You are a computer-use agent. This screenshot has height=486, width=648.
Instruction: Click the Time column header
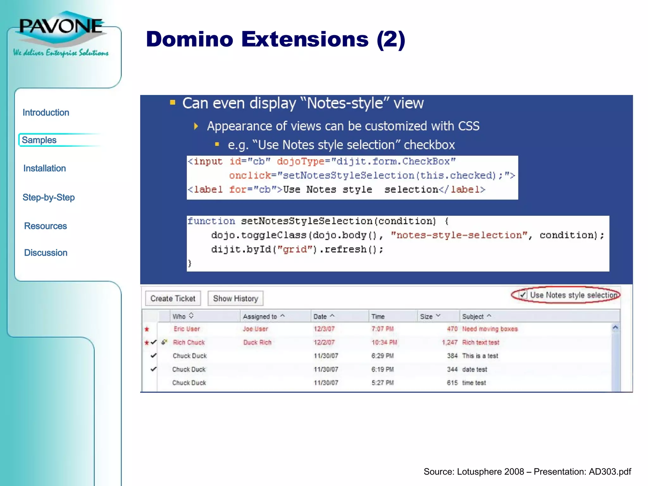(393, 316)
